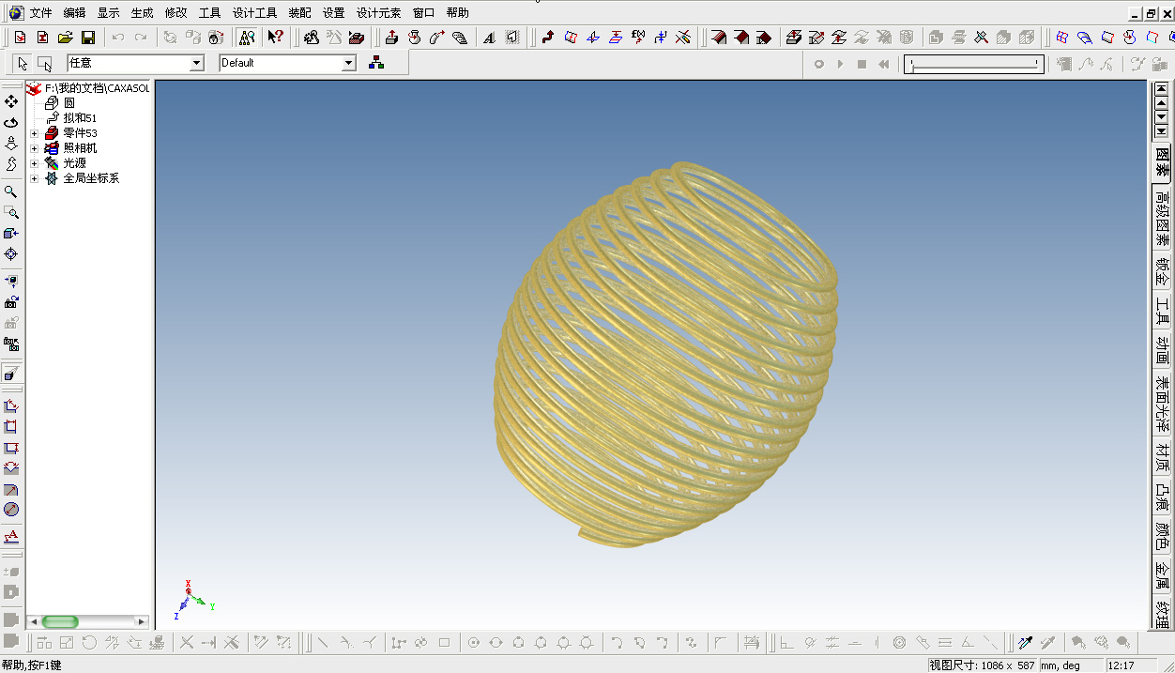Select 拟和51 in the design tree
The height and width of the screenshot is (673, 1175).
click(x=80, y=118)
